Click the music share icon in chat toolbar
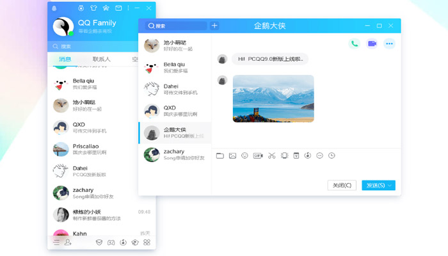This screenshot has height=256, width=448. [308, 156]
